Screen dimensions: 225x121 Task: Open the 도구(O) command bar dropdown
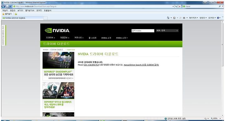[x=212, y=18]
